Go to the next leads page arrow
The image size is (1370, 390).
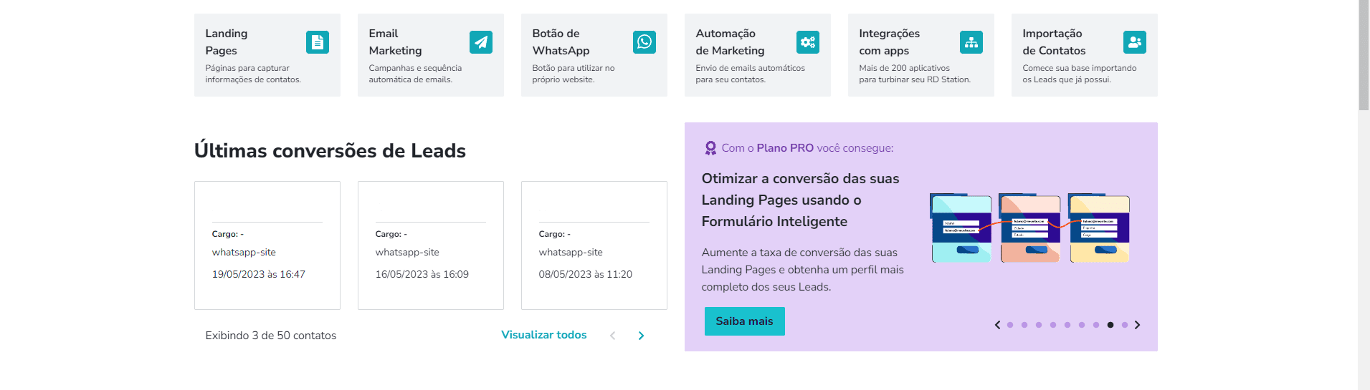click(641, 336)
